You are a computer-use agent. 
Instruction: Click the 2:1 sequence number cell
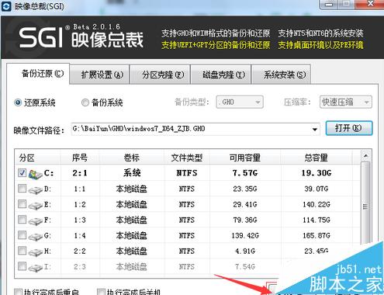tap(80, 173)
